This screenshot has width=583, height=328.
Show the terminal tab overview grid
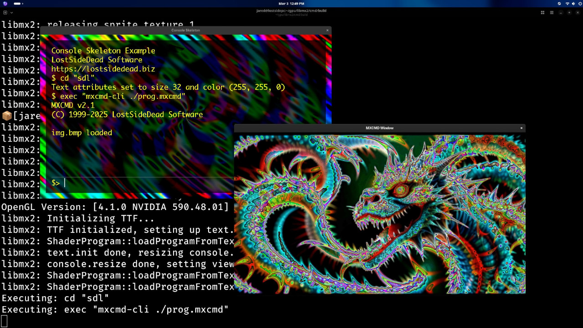(x=542, y=13)
